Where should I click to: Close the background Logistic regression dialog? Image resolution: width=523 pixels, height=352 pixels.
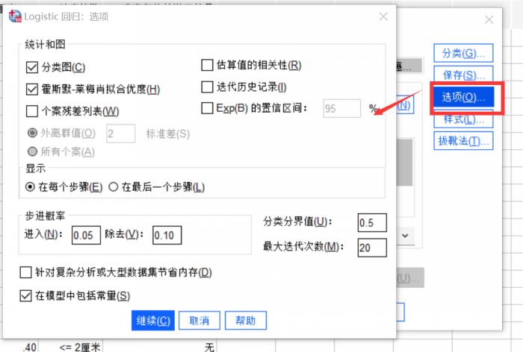pos(489,20)
